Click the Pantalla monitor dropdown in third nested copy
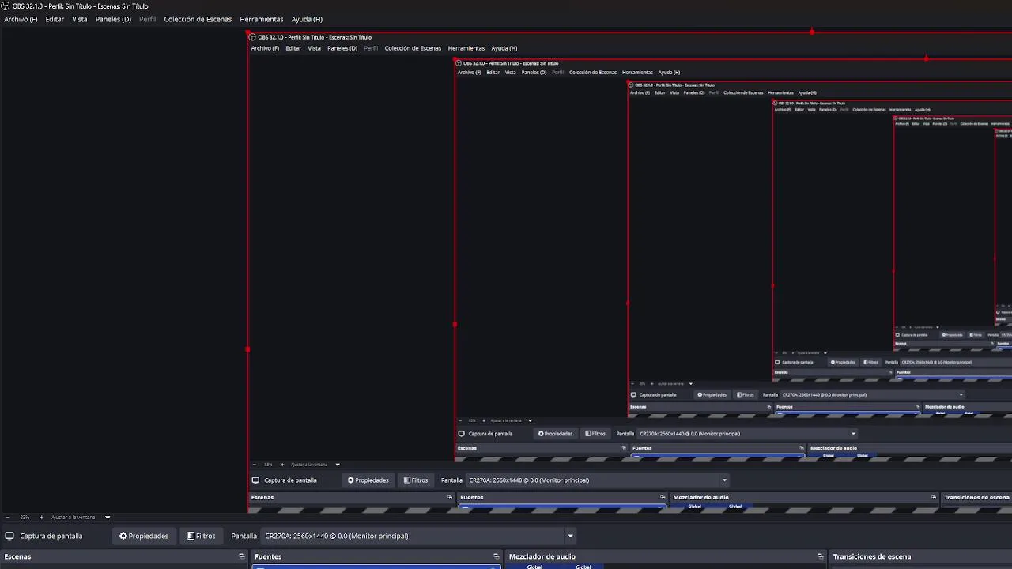Screen dimensions: 1012x569 [873, 394]
